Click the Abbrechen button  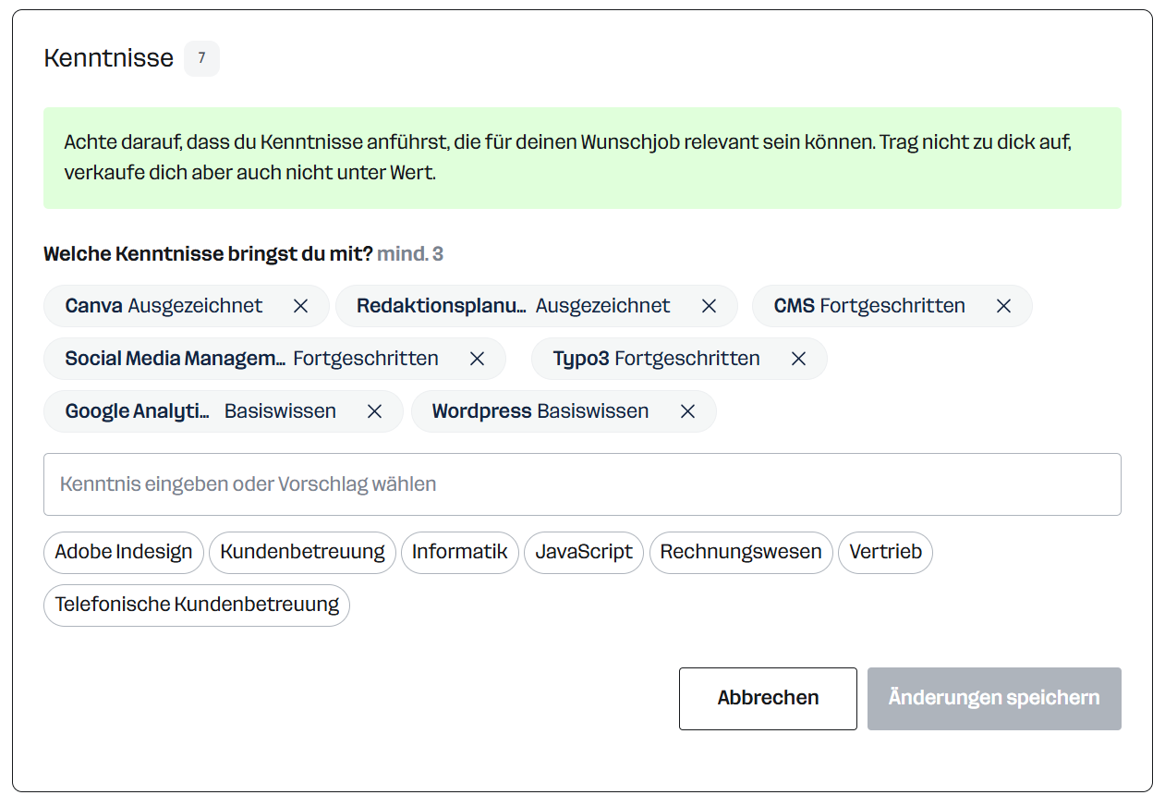pos(768,698)
